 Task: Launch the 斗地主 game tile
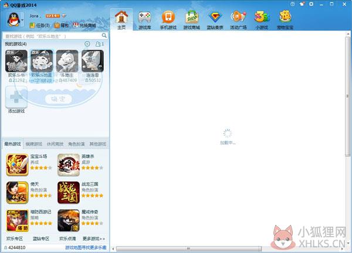click(x=67, y=61)
